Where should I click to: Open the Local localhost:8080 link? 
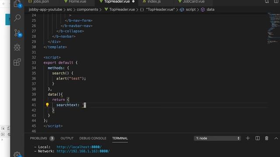79,147
